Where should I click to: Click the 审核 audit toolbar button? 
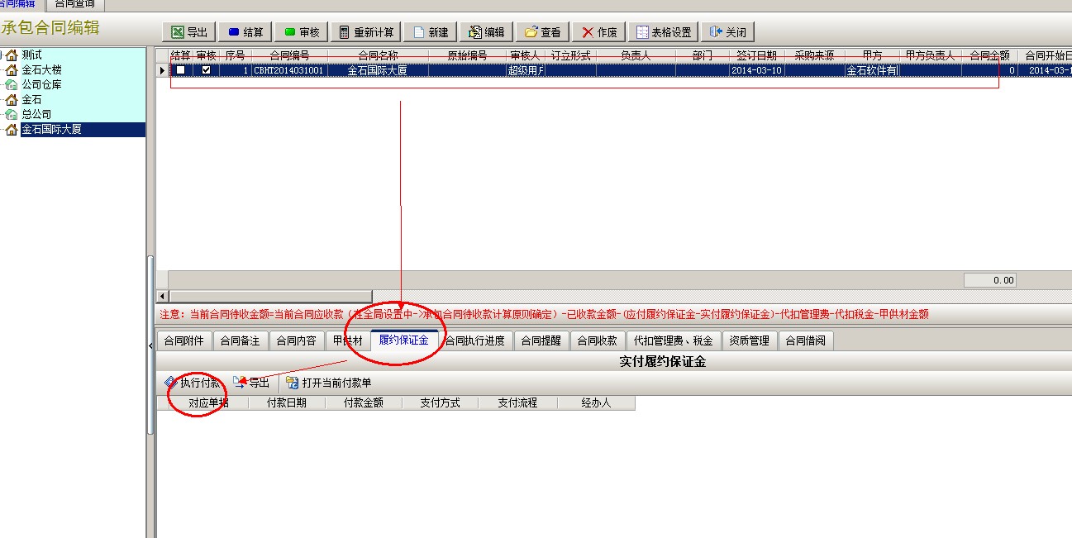(x=301, y=32)
